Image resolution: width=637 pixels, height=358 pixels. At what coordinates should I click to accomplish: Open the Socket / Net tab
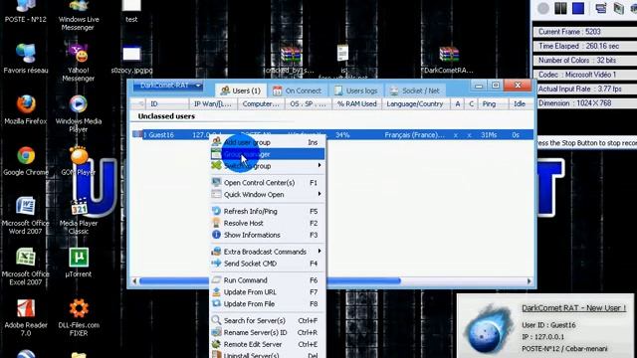coord(415,90)
